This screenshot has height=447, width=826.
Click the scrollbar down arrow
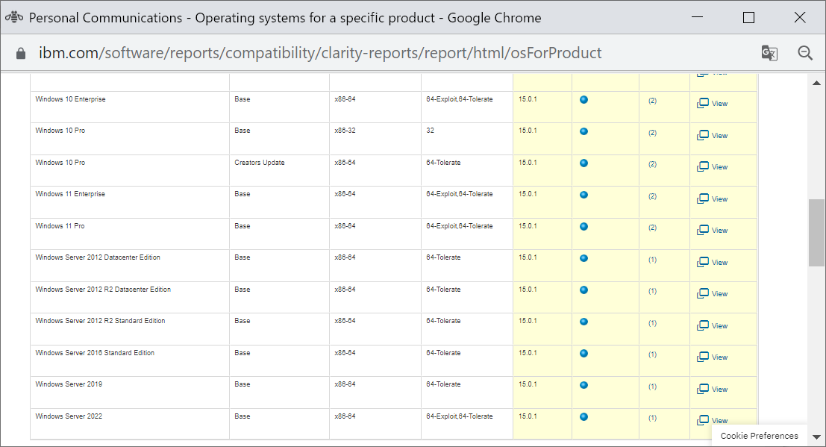click(816, 437)
